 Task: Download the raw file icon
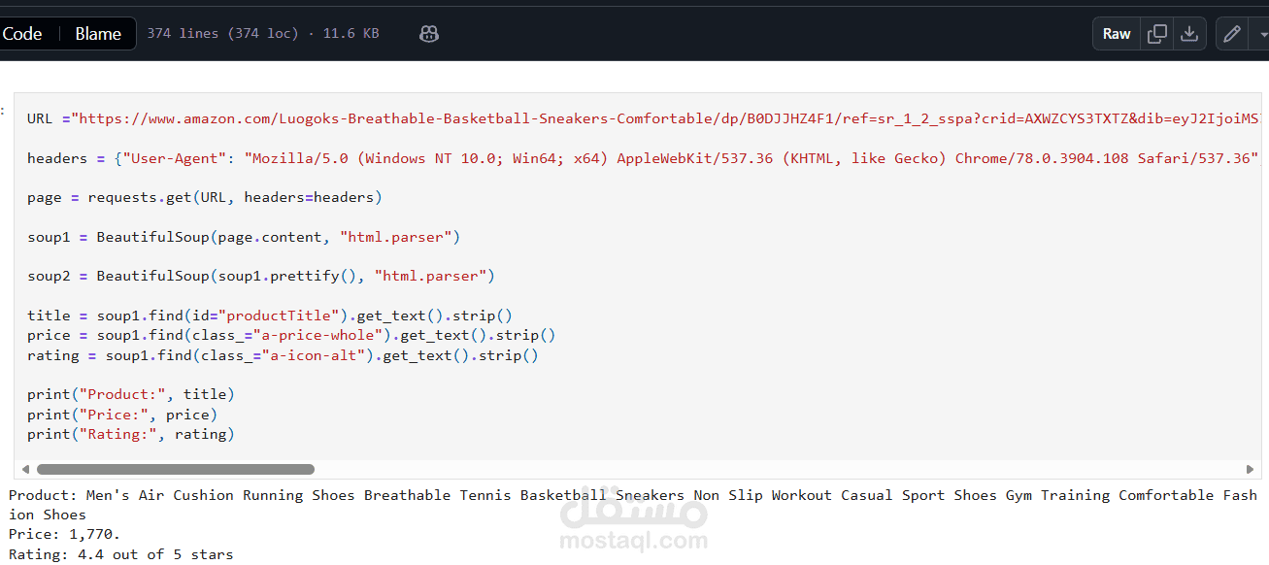[1189, 34]
